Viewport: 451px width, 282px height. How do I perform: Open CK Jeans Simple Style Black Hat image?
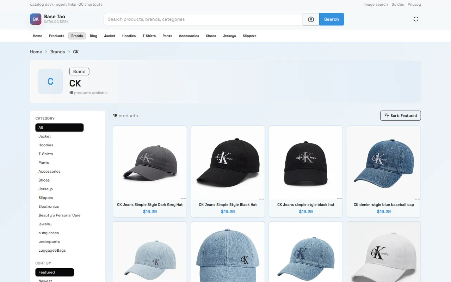coord(228,163)
